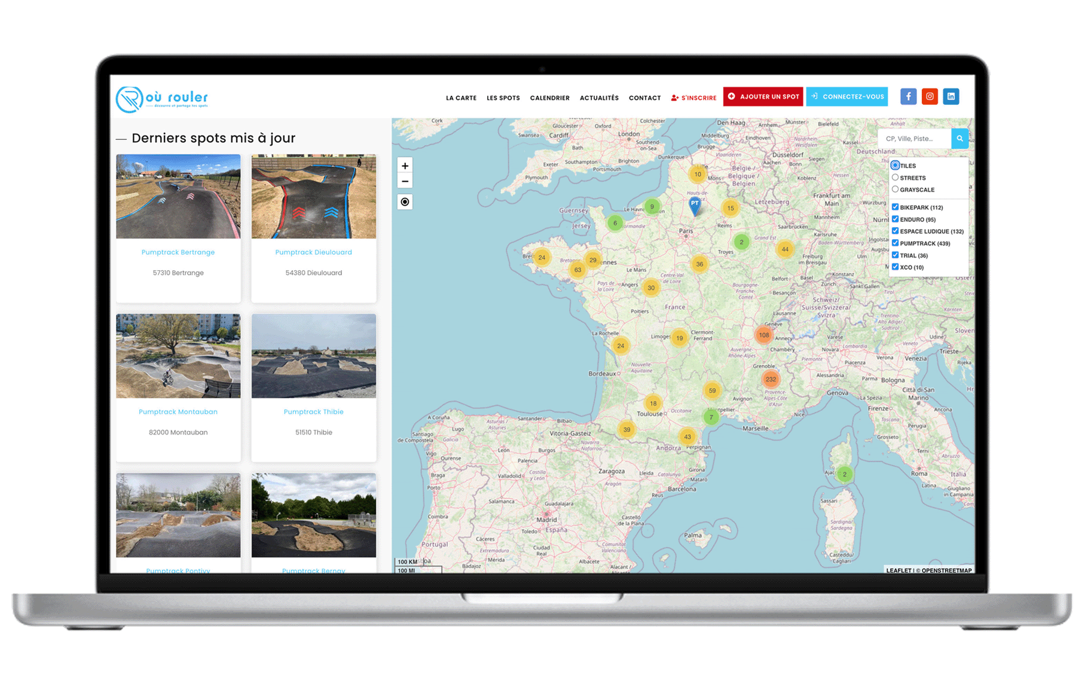This screenshot has height=678, width=1085.
Task: Zoom out on the map with minus button
Action: point(405,181)
